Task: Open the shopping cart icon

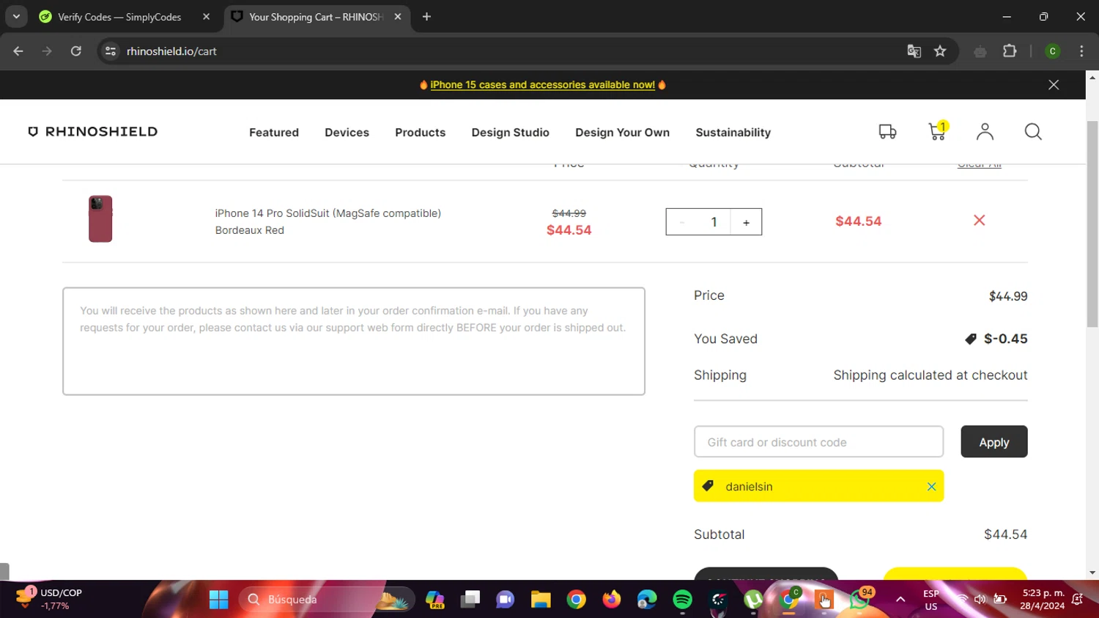Action: 937,131
